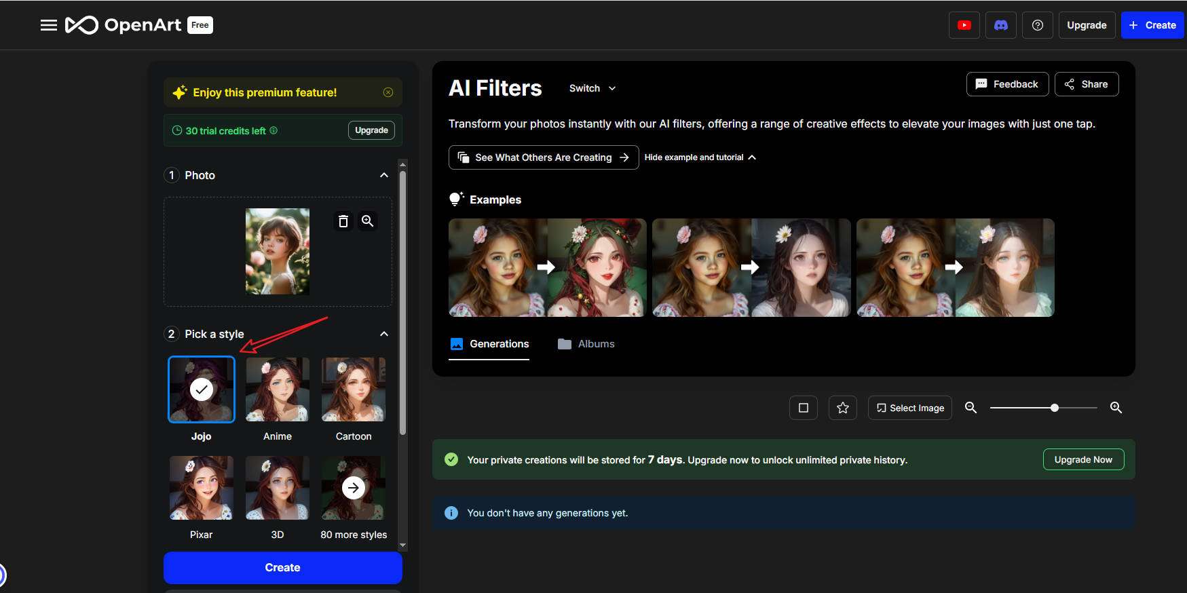Open the Switch dropdown
The image size is (1187, 593).
coord(592,88)
